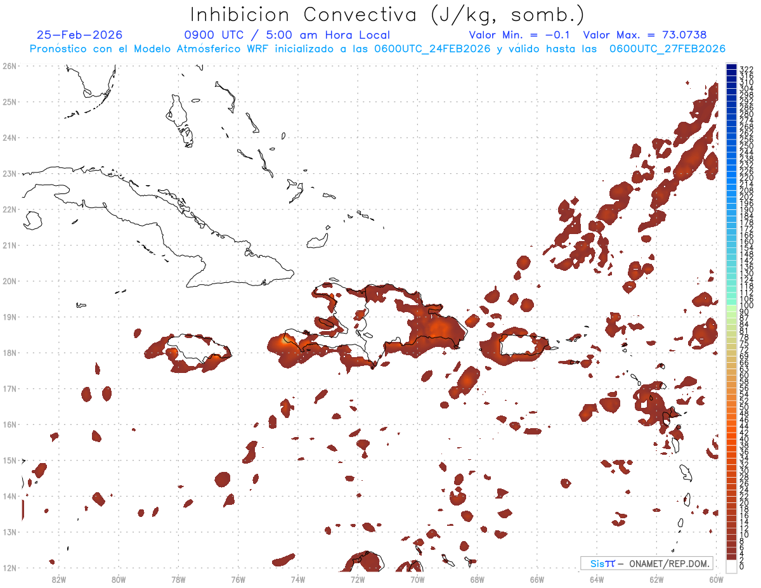Click the 'SisTT - ONAMET/REP.DOM.' credit box
The height and width of the screenshot is (588, 761).
tap(647, 563)
